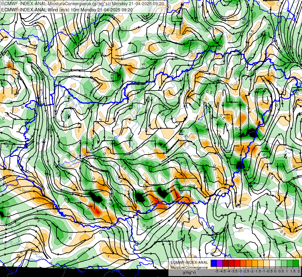The image size is (302, 277).
Task: Click the dark maroon legend swatch
Action: click(225, 263)
